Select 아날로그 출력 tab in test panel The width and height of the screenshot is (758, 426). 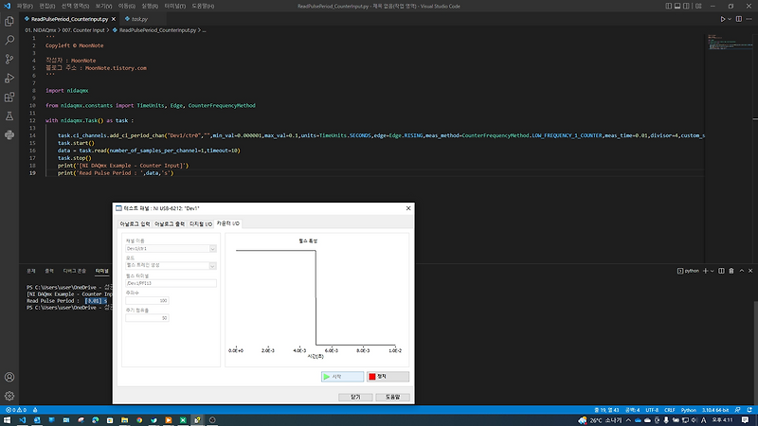170,223
